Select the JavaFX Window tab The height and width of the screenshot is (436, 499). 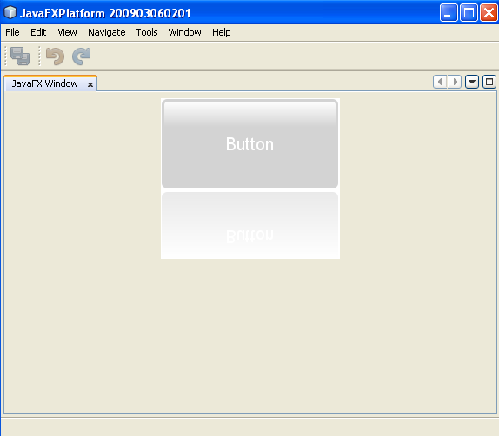click(x=50, y=83)
